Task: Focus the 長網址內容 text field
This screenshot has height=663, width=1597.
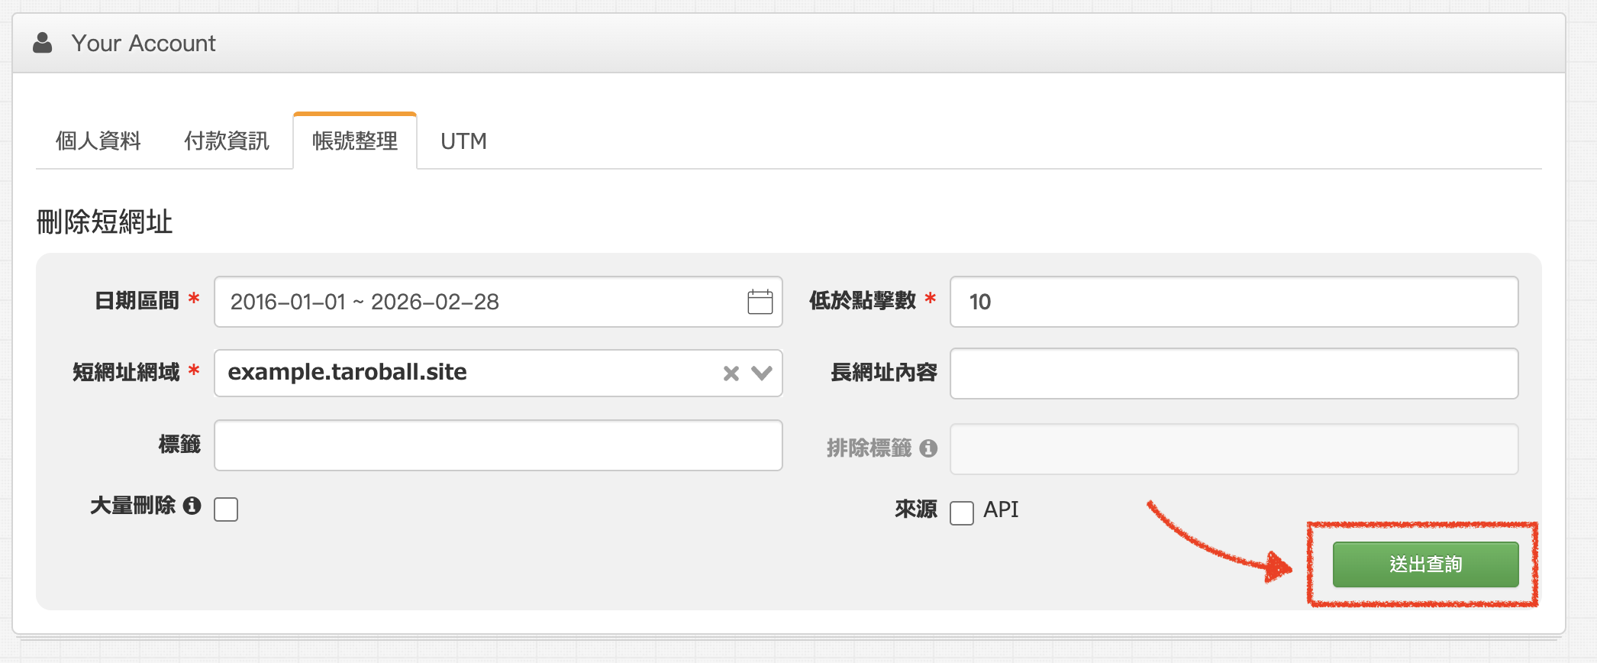Action: (x=1233, y=374)
